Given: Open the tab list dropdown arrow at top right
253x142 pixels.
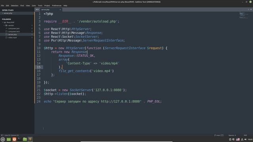Looking at the screenshot, I should tap(251, 9).
